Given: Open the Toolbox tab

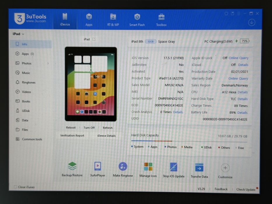Looking at the screenshot, I should pos(161,20).
